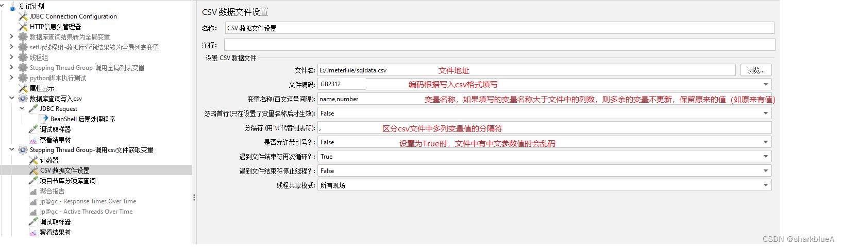Open the 遇到文件结束符再次循环 dropdown
Image resolution: width=842 pixels, height=247 pixels.
tap(766, 157)
